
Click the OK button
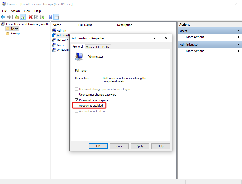tap(98, 146)
